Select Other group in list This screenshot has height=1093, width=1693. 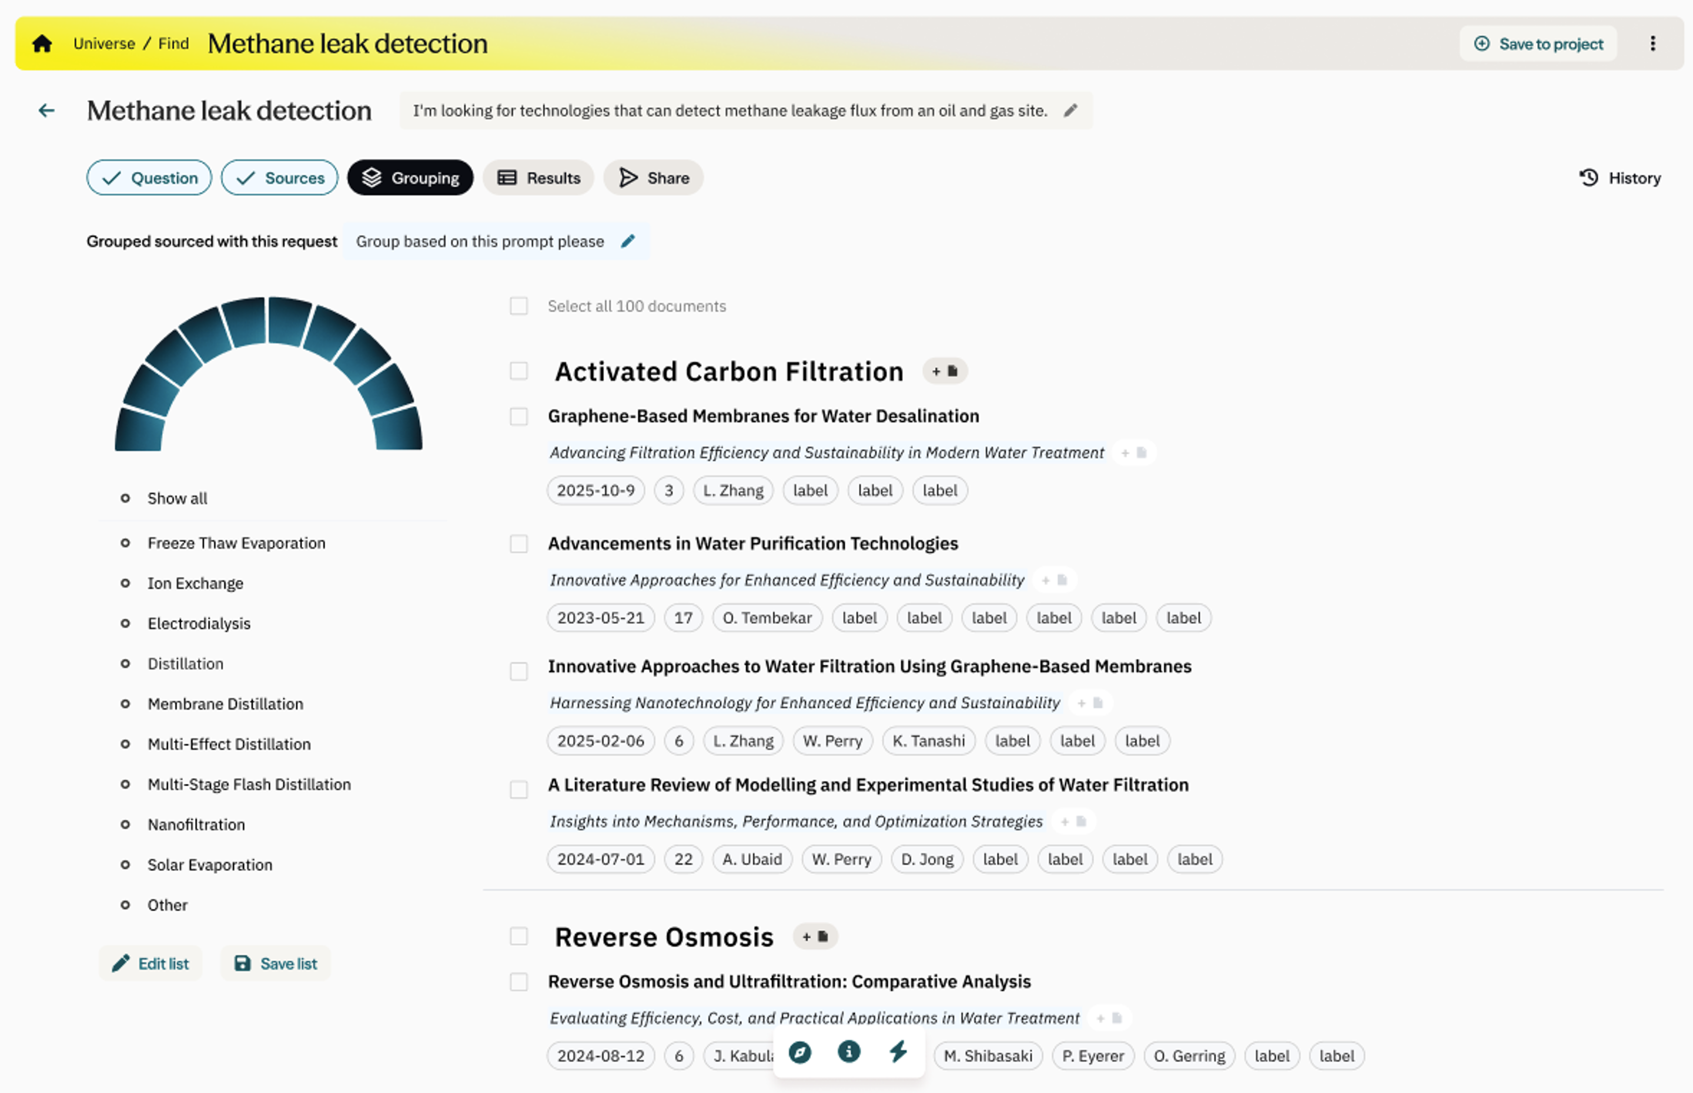(168, 906)
